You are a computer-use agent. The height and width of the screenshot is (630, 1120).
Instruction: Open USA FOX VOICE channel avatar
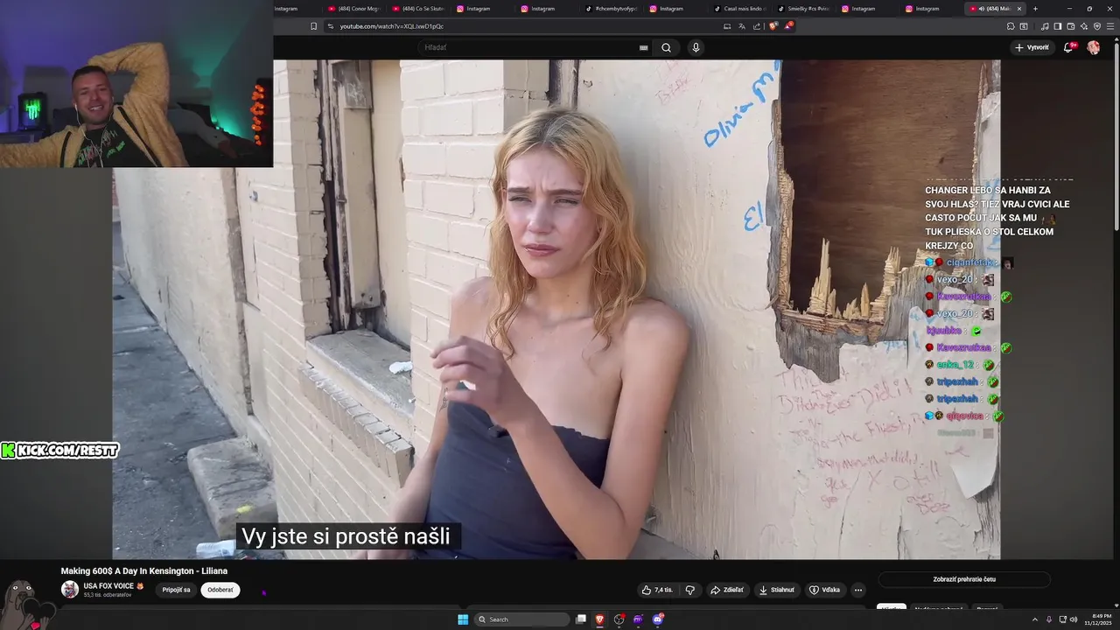point(70,590)
